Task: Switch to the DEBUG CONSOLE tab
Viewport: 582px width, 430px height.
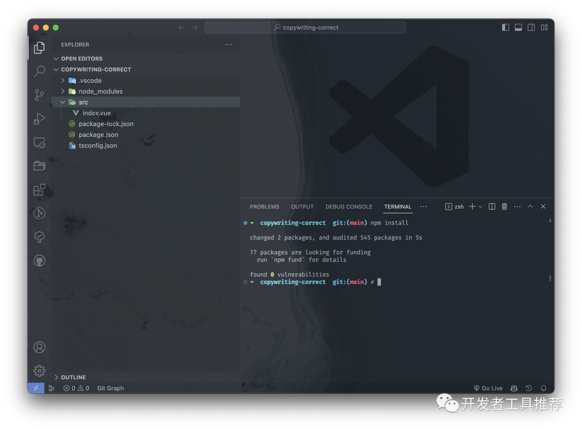Action: (349, 207)
